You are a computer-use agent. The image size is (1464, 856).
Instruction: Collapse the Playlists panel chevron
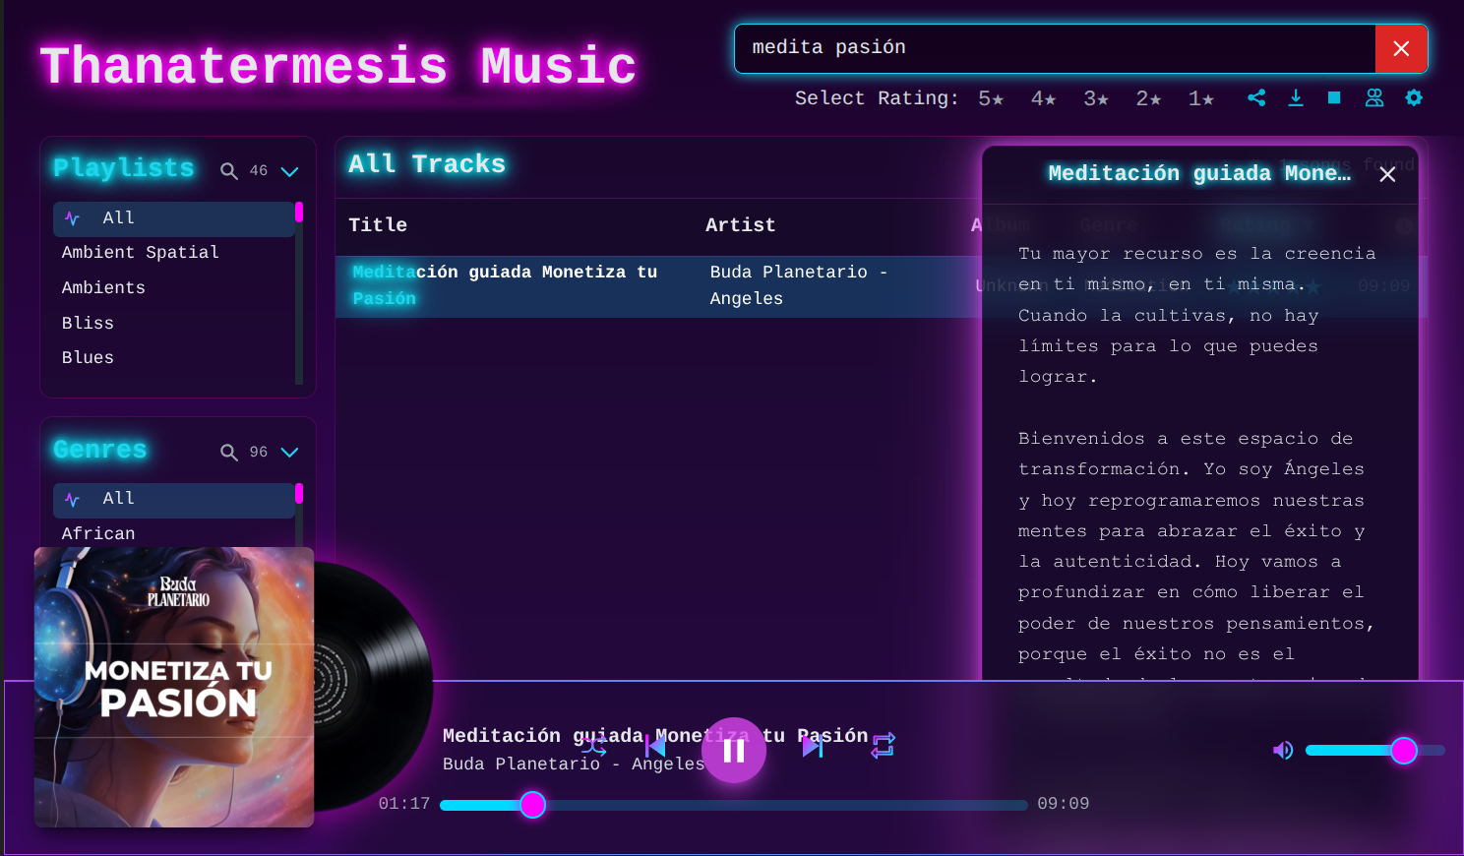(x=289, y=171)
